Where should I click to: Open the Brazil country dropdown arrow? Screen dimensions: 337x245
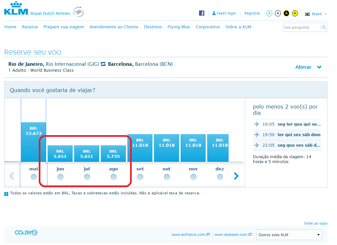(x=326, y=14)
